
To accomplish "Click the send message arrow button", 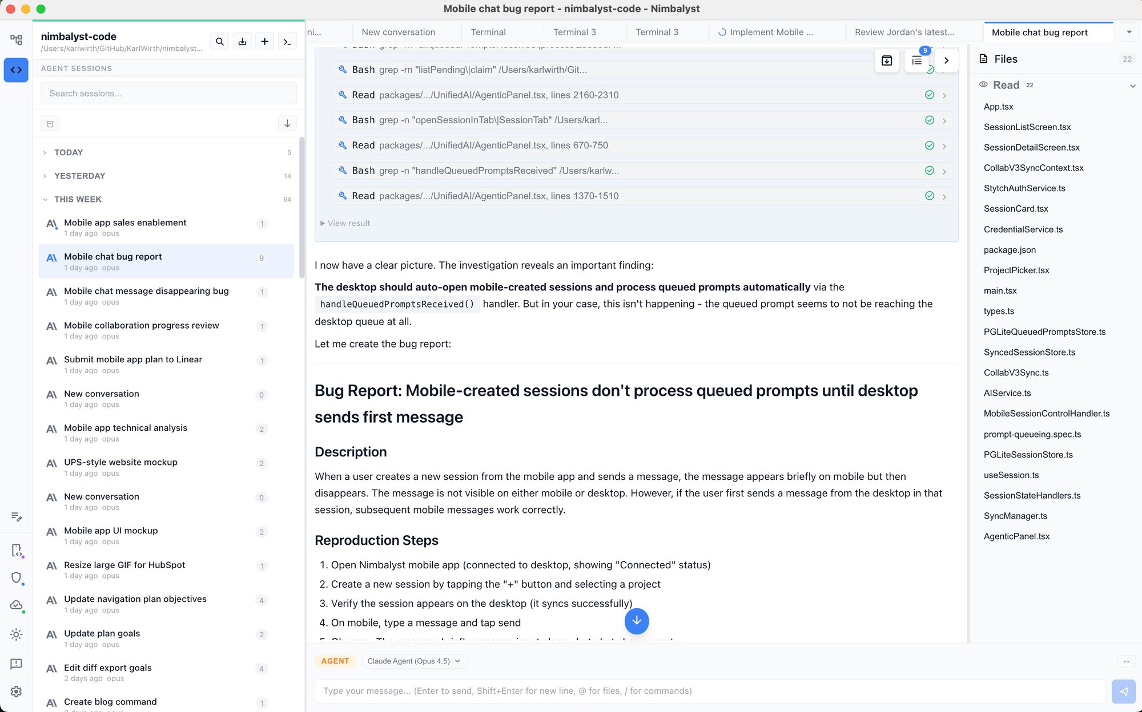I will 1123,691.
